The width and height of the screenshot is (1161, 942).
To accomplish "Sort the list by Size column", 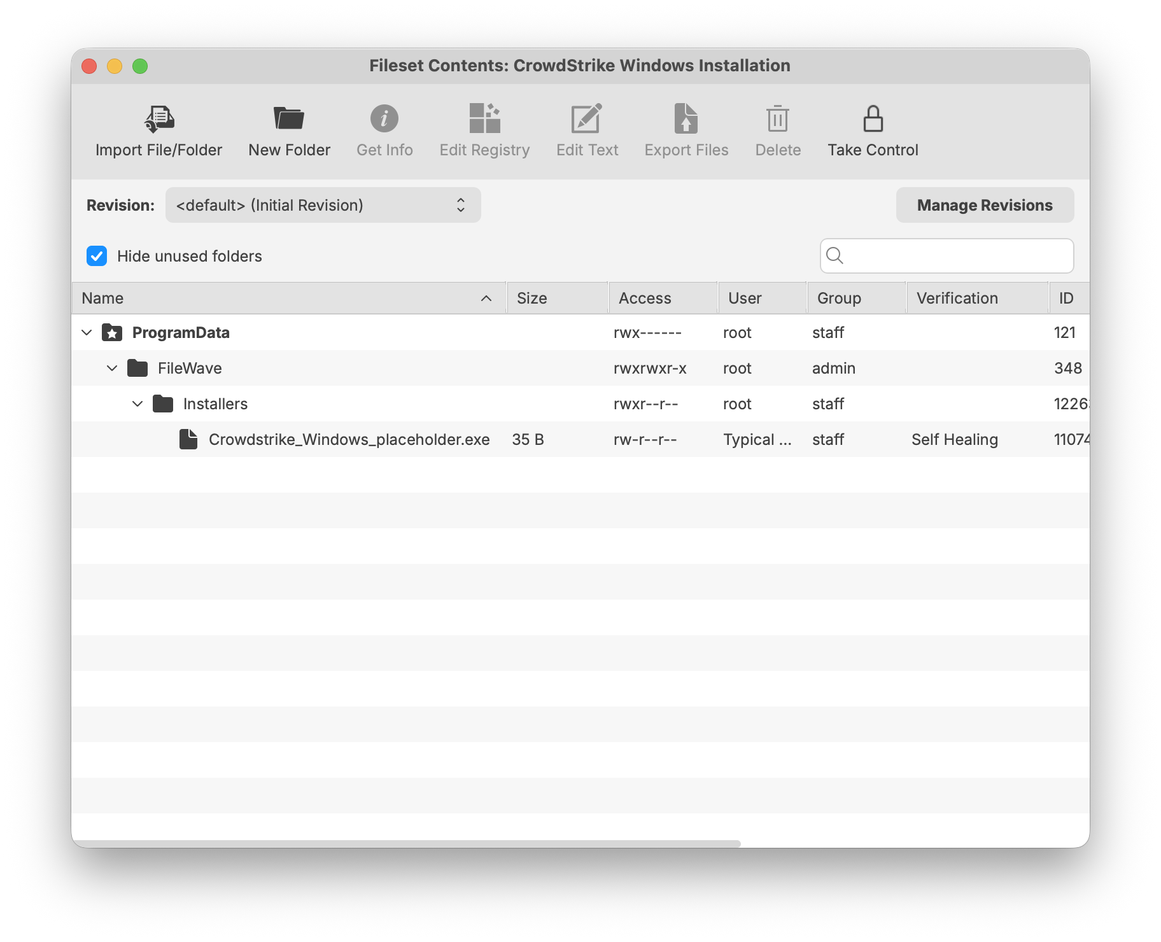I will (556, 299).
